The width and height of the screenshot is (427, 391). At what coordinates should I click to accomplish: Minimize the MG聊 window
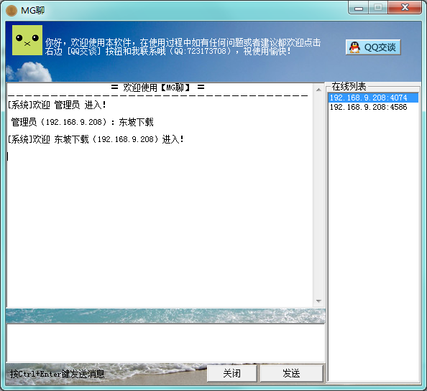coord(359,8)
